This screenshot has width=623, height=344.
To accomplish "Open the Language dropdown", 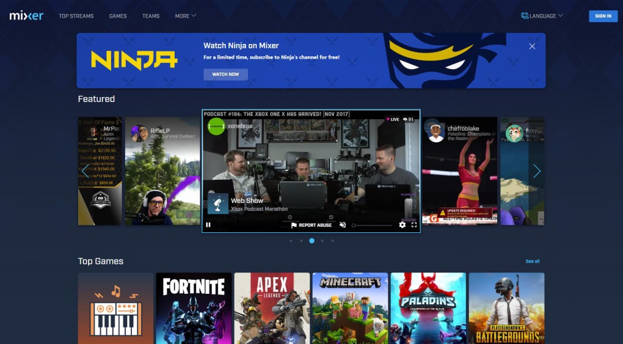I will [542, 16].
